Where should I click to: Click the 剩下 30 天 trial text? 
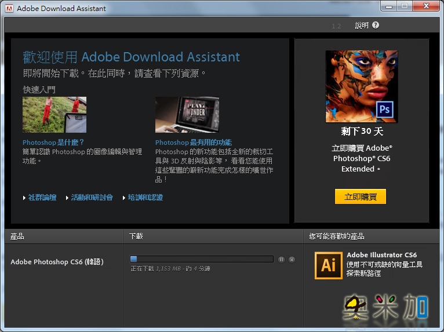click(x=362, y=132)
